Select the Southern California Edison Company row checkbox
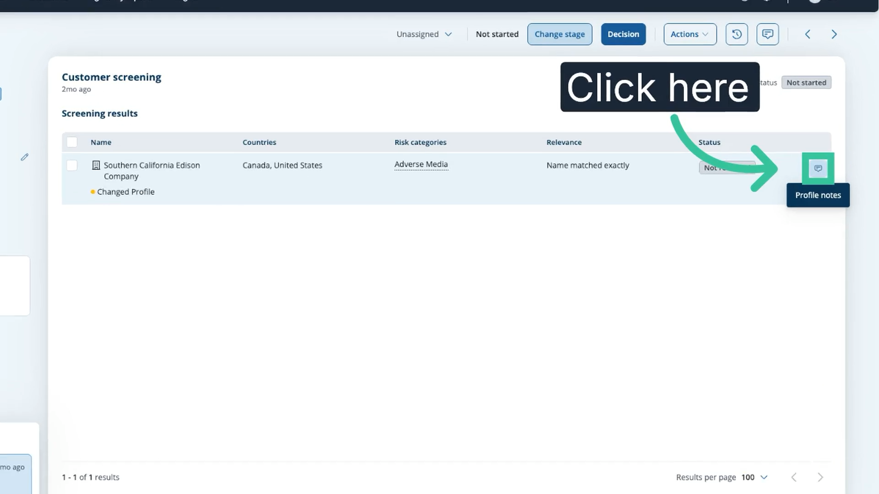The image size is (879, 494). click(x=72, y=165)
